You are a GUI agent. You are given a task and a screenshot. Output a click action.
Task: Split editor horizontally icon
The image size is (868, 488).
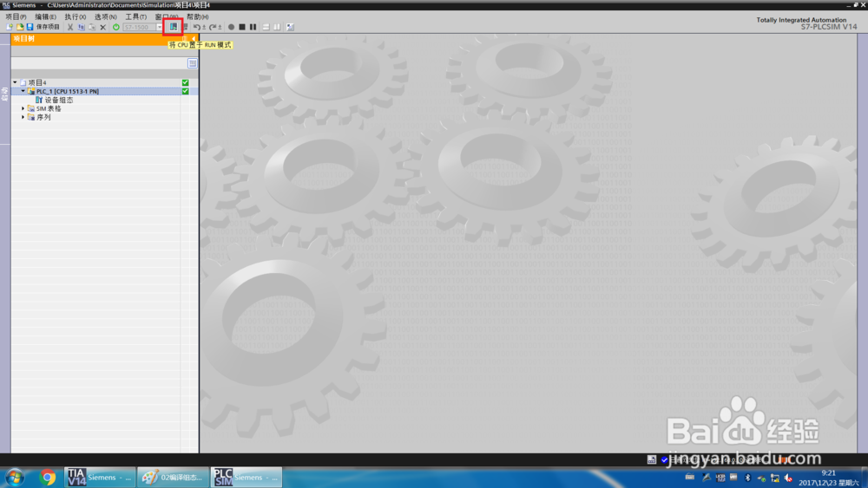pos(266,27)
